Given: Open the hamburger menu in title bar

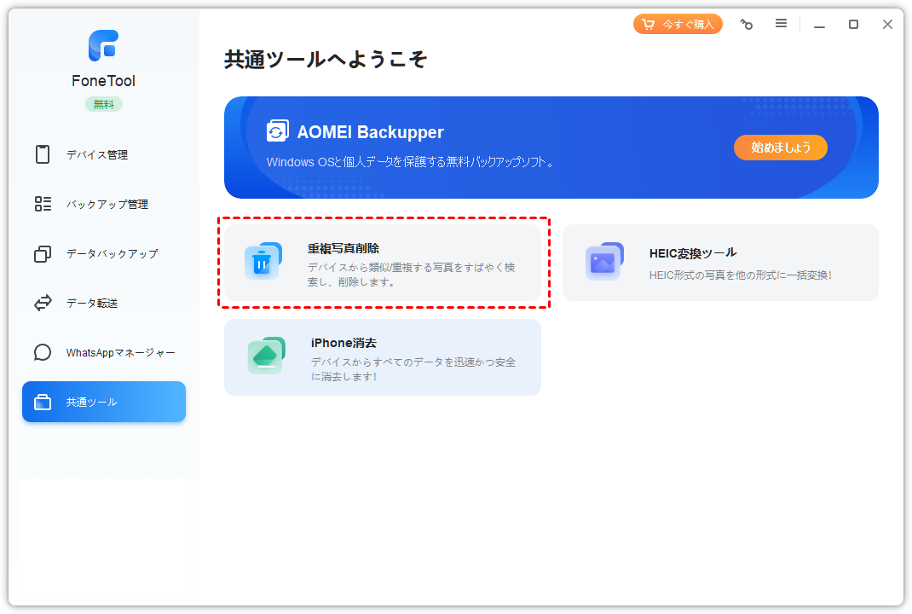Looking at the screenshot, I should click(781, 24).
